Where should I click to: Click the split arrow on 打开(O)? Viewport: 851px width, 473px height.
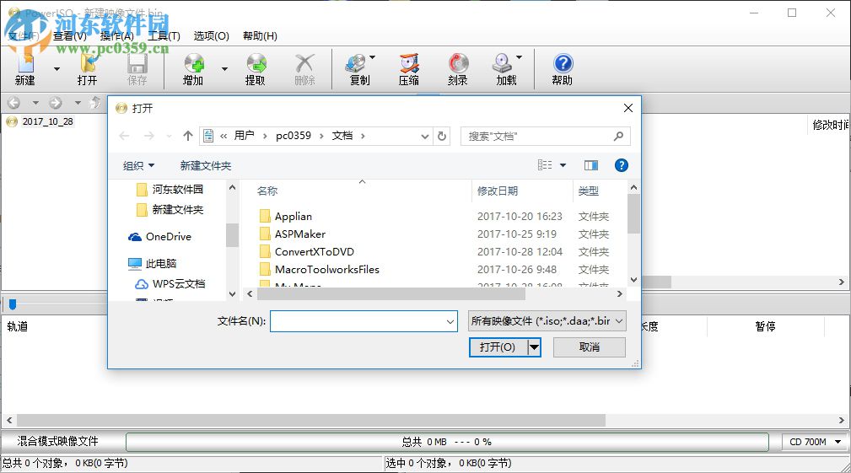point(534,347)
